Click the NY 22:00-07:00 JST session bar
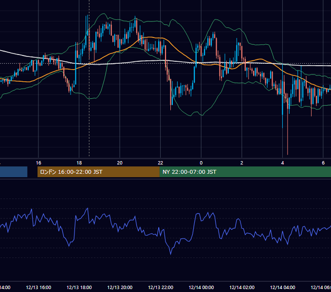 click(245, 172)
